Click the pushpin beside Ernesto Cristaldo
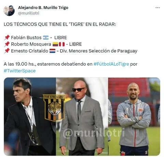This screenshot has width=164, height=157. [7, 51]
